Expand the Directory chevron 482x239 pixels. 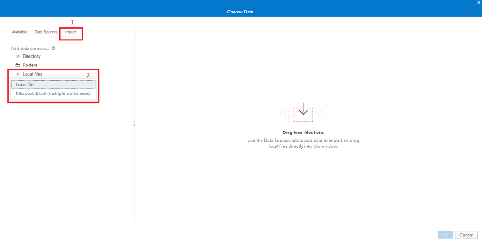pos(18,56)
